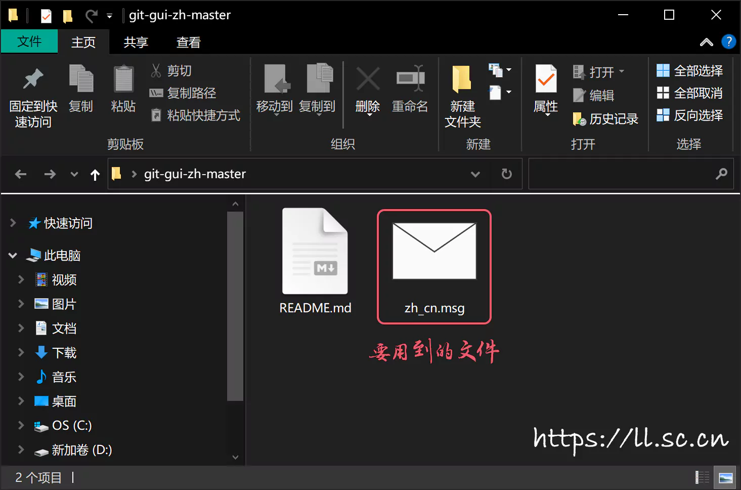This screenshot has width=741, height=490.
Task: Open the address bar history dropdown
Action: (475, 174)
